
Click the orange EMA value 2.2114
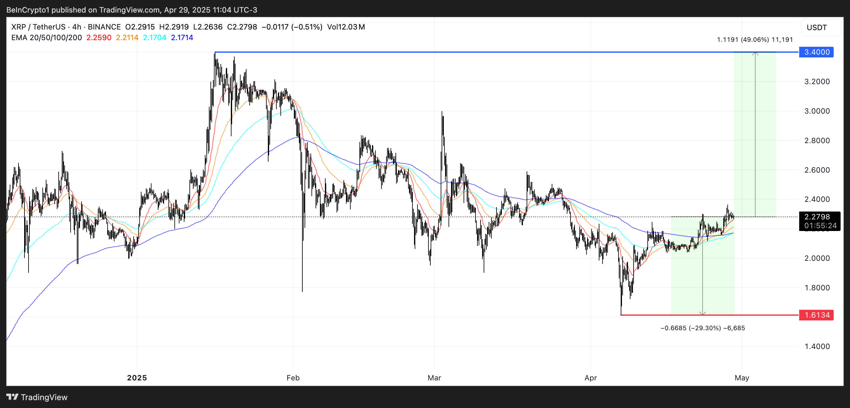(127, 38)
